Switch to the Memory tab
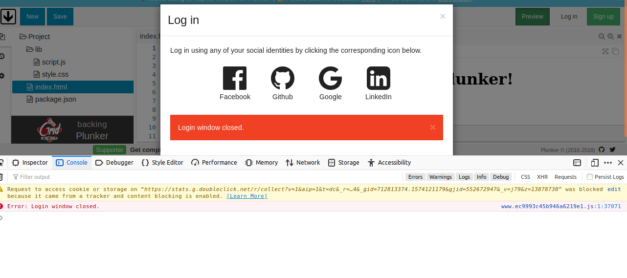Screen dimensions: 627x278 click(x=262, y=163)
